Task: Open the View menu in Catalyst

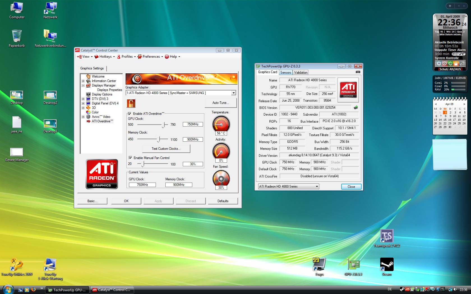Action: (x=85, y=57)
